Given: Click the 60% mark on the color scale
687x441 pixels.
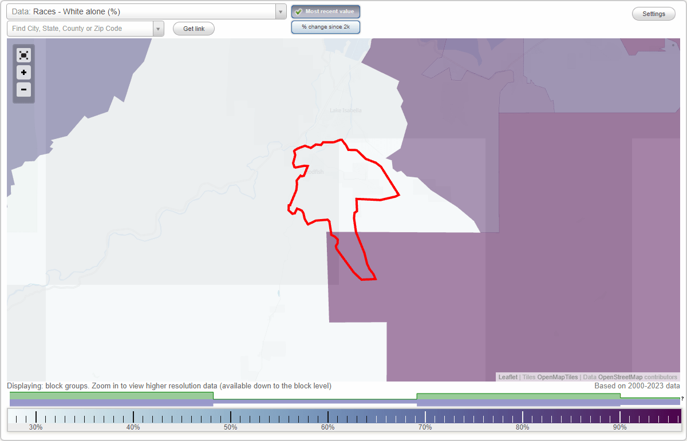Looking at the screenshot, I should [327, 416].
